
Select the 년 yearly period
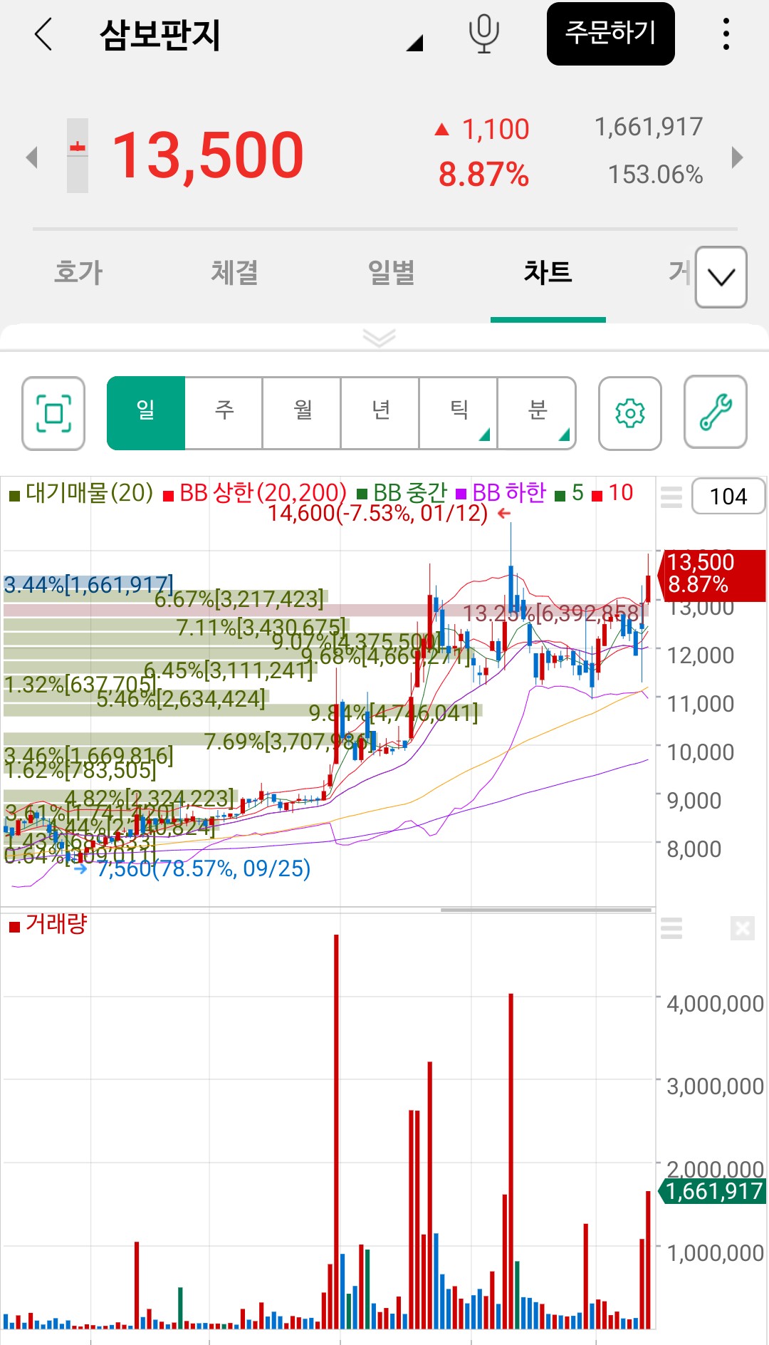pos(380,413)
